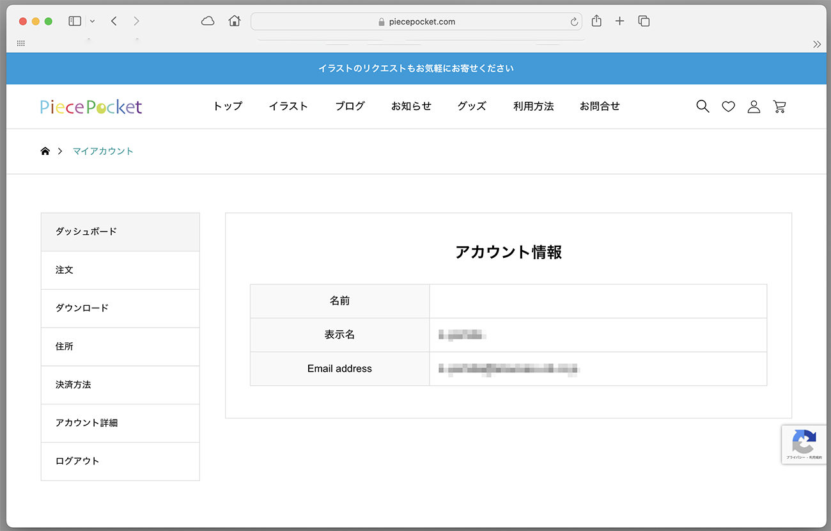Click the マイアカウント breadcrumb link

coord(103,152)
